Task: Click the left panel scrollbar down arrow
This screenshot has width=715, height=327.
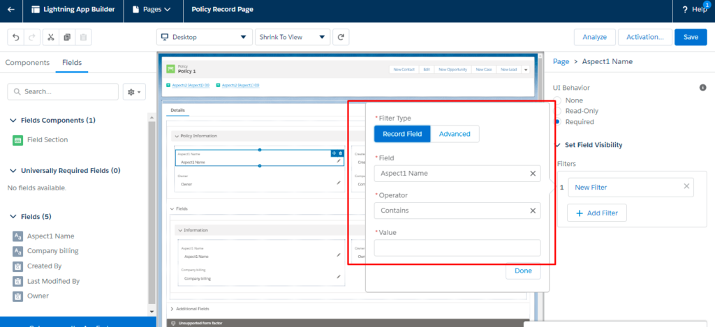Action: point(152,312)
